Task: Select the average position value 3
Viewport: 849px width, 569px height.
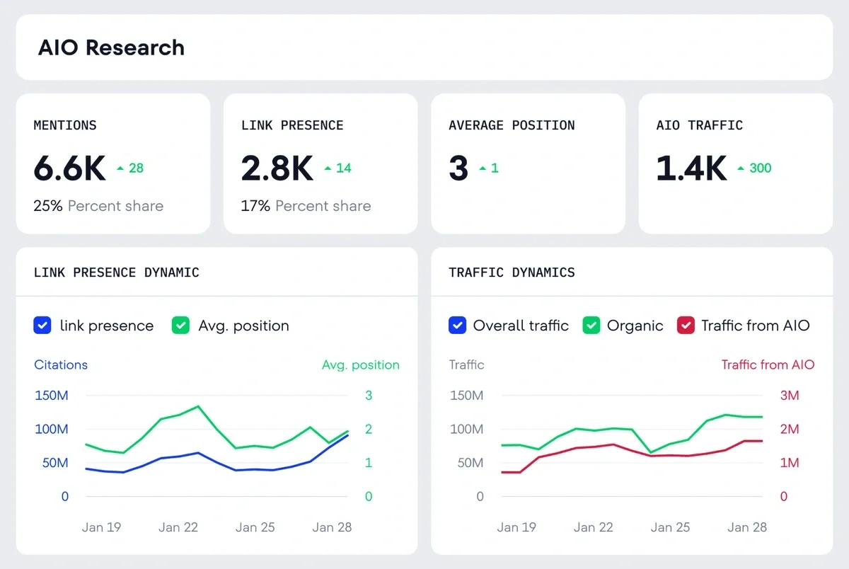Action: coord(458,168)
